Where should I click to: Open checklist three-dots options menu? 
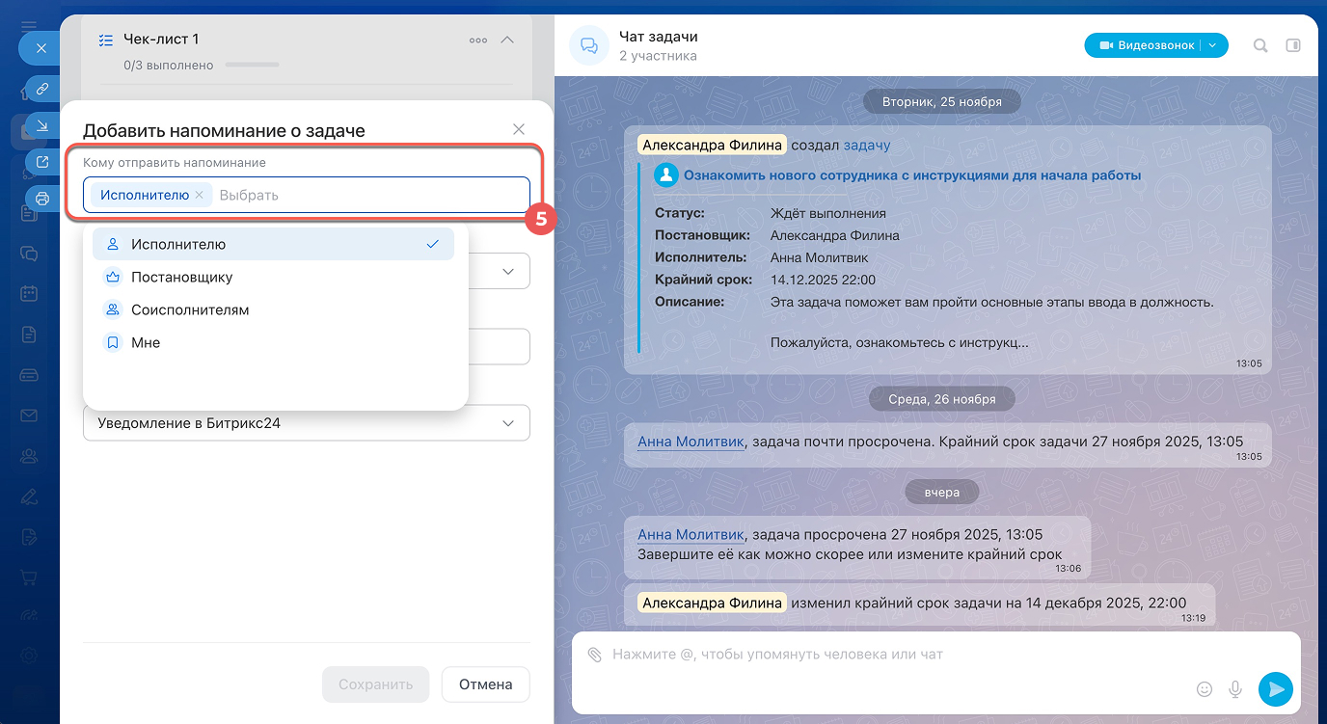477,40
